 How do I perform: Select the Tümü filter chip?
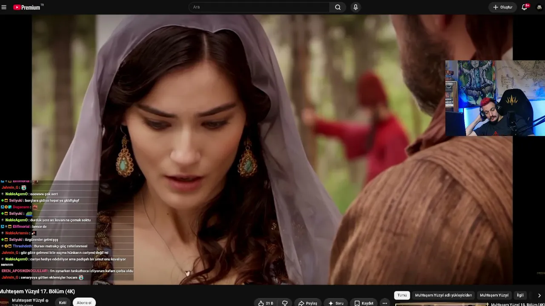point(402,295)
